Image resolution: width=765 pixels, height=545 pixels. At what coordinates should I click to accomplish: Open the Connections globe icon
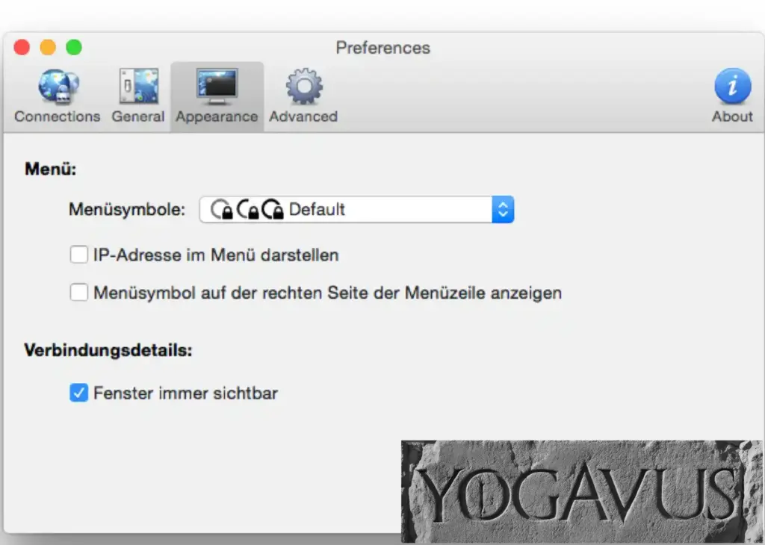(x=58, y=87)
